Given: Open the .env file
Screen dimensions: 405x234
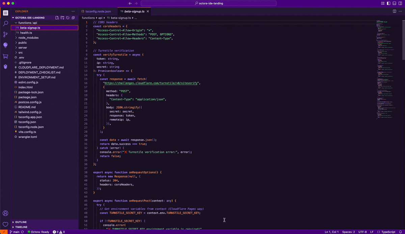Looking at the screenshot, I should coord(44,57).
